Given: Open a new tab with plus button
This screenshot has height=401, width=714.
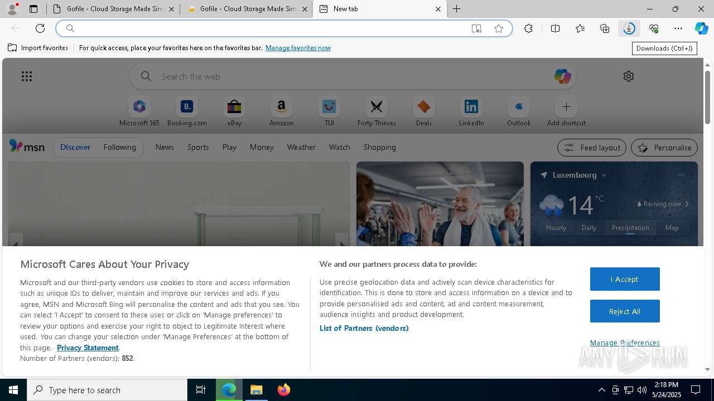Looking at the screenshot, I should pyautogui.click(x=456, y=9).
